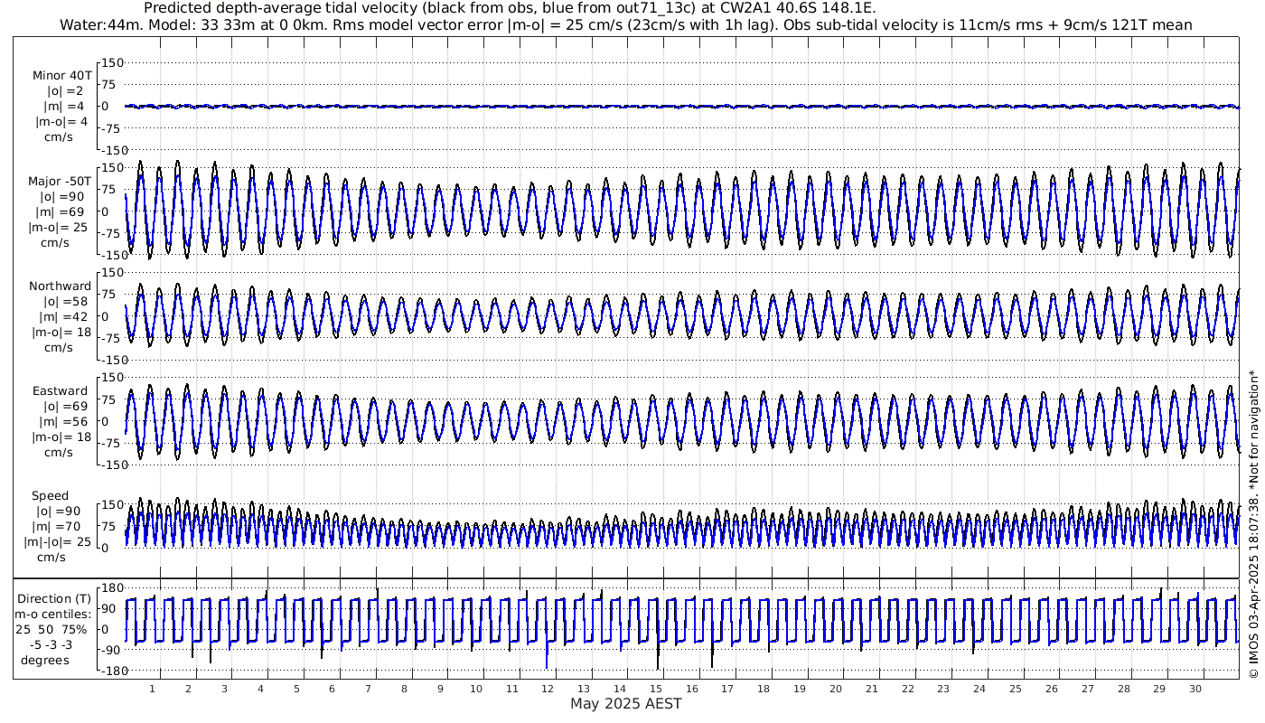The height and width of the screenshot is (723, 1265).
Task: Click "|m|-|o|= 25" in Speed panel
Action: tap(58, 542)
